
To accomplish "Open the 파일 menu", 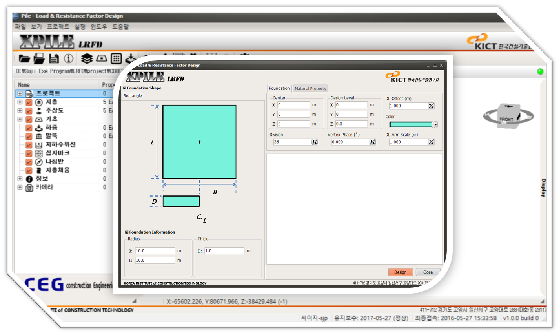I will pyautogui.click(x=20, y=27).
